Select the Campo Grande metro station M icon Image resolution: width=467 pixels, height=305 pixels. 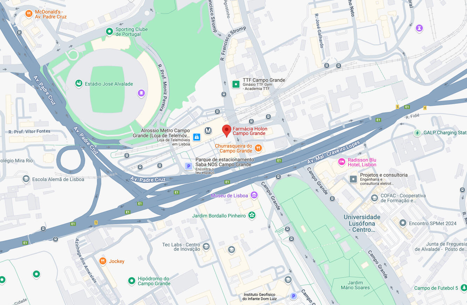click(x=208, y=131)
